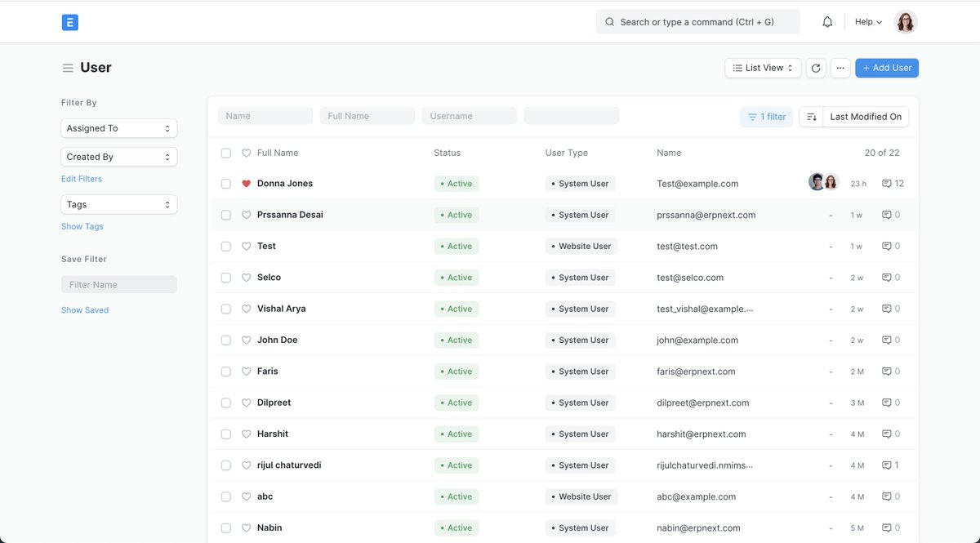Check the John Doe row
Viewport: 980px width, 543px height.
click(226, 340)
